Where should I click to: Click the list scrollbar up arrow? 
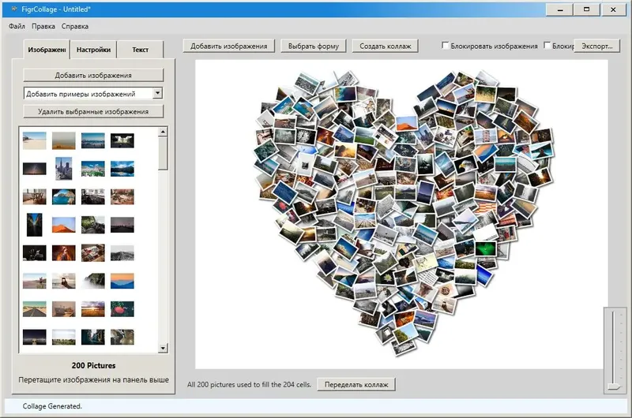click(x=163, y=132)
